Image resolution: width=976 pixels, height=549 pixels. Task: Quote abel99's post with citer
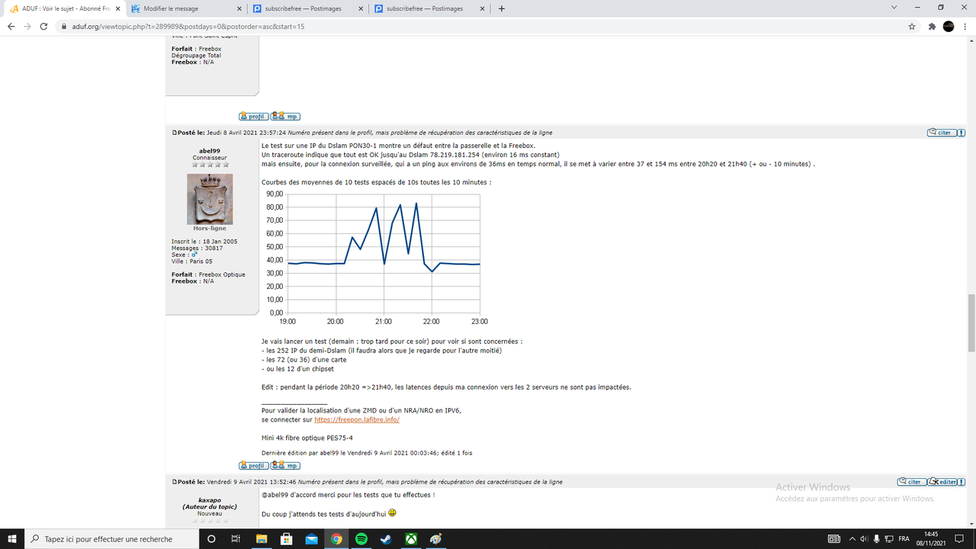pos(941,133)
